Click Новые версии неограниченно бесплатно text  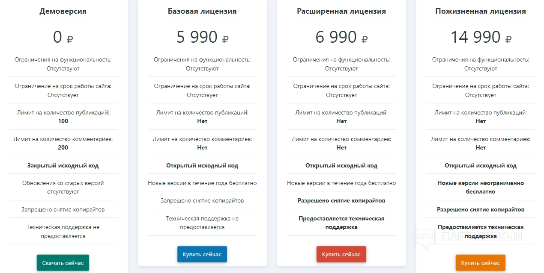coord(481,187)
